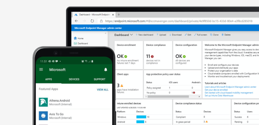Click warning icon in grace period row

207,122
